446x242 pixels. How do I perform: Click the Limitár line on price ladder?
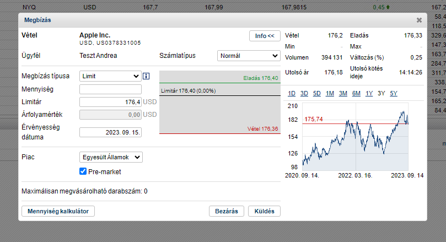click(x=220, y=91)
